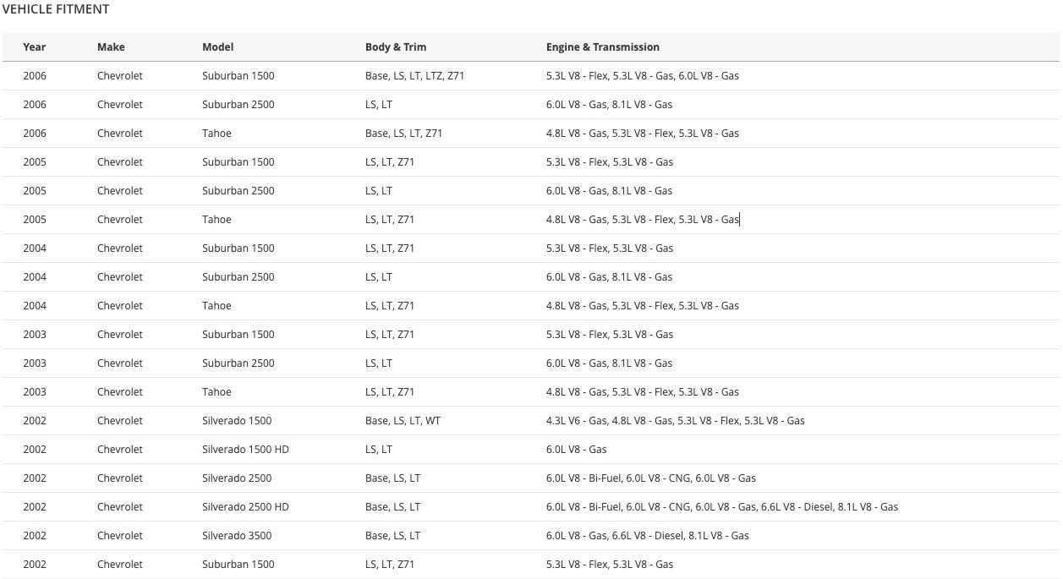1063x579 pixels.
Task: Click the Year column header
Action: point(35,47)
